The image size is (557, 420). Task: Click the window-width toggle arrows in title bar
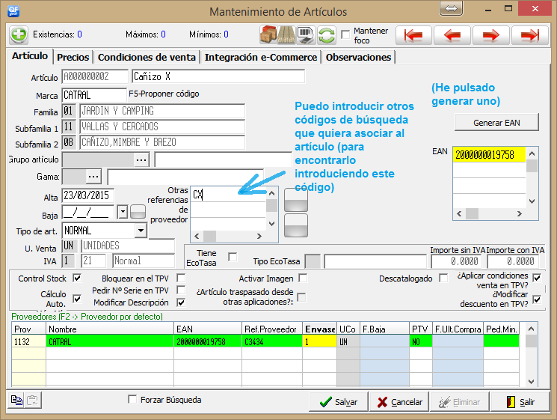pyautogui.click(x=451, y=8)
